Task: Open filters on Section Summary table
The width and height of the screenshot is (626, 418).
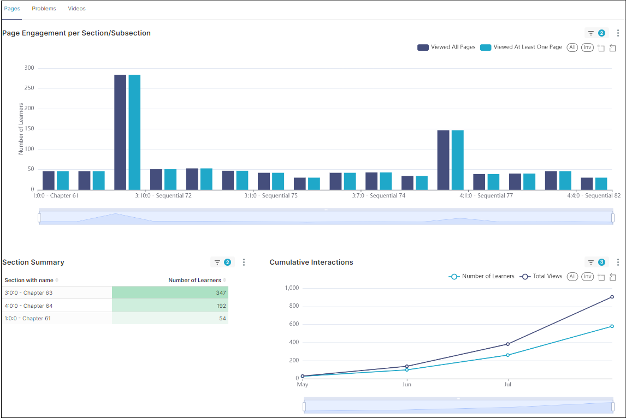Action: click(222, 262)
